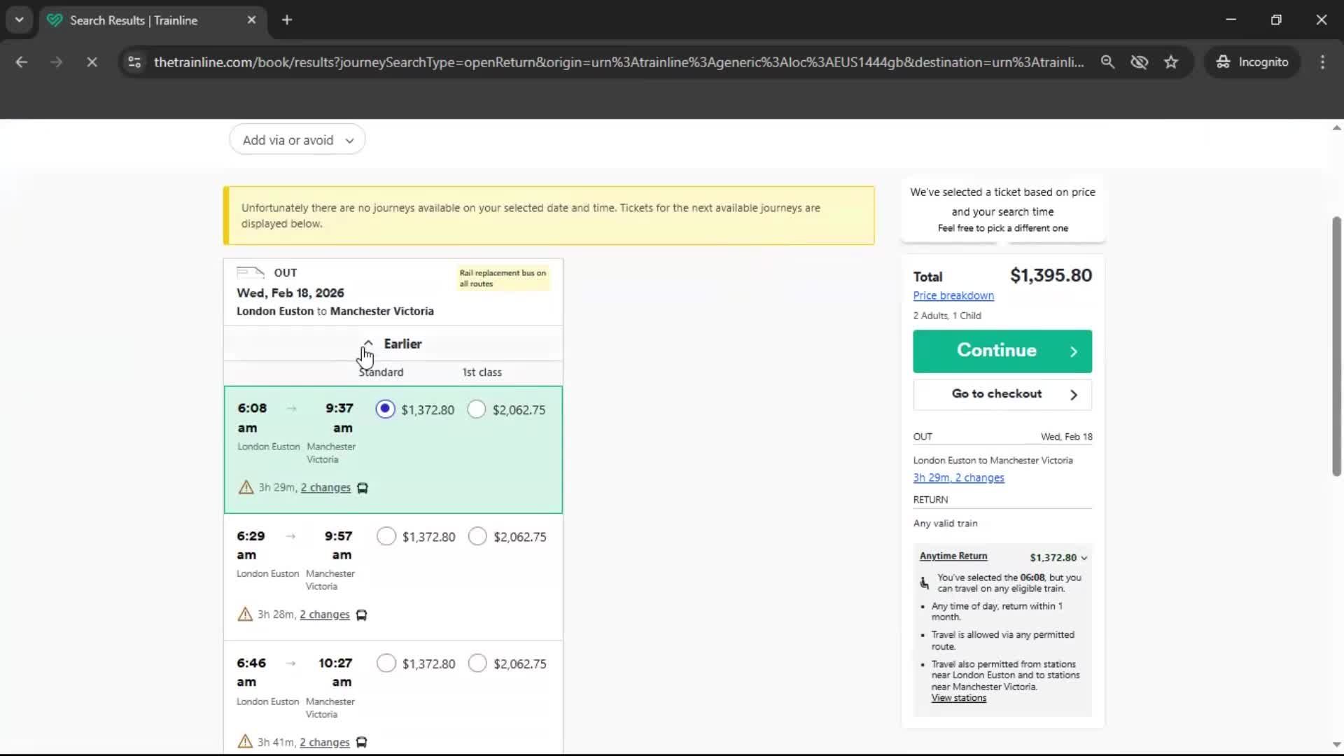Click the bus icon on the 6:08 am journey
Screen dimensions: 1344x756
363,488
